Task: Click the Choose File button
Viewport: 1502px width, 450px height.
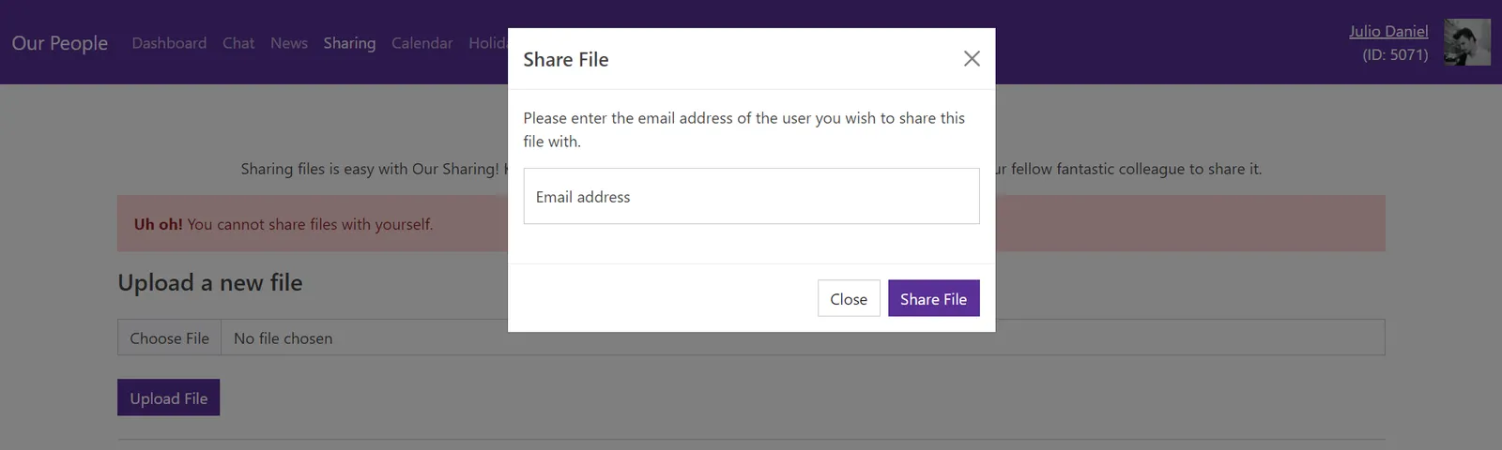Action: pyautogui.click(x=169, y=337)
